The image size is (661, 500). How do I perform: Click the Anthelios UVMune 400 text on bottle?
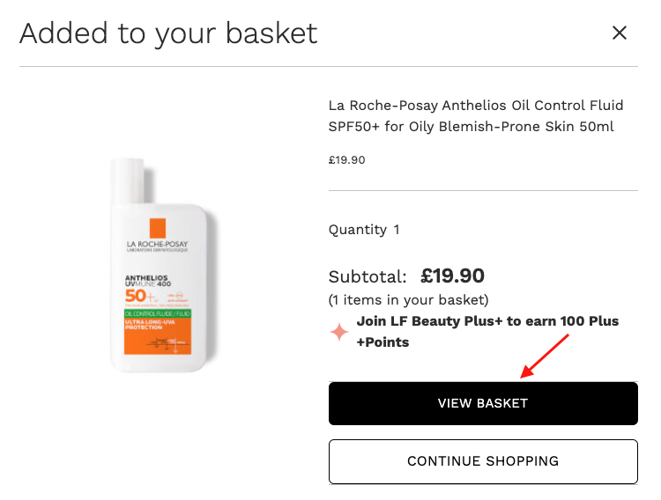click(147, 281)
